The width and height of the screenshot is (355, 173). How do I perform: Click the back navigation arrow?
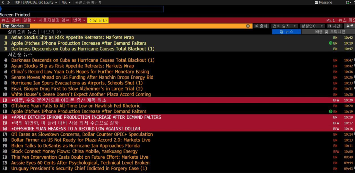click(3, 2)
